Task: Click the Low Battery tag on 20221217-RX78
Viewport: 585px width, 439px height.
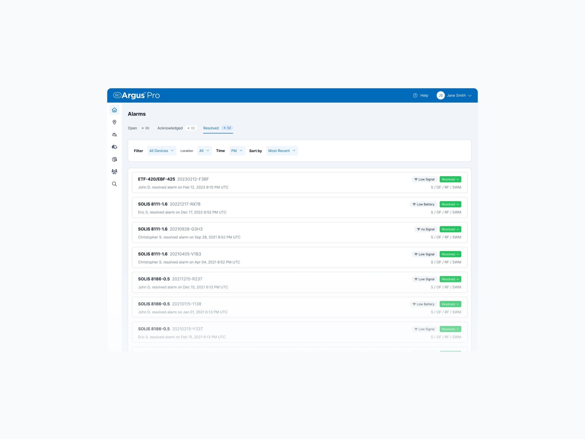Action: 423,204
